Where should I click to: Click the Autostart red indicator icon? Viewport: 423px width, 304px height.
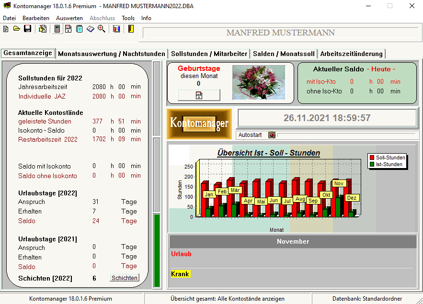tap(272, 135)
